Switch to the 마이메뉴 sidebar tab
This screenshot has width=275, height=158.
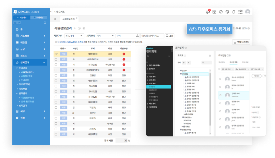point(39,17)
